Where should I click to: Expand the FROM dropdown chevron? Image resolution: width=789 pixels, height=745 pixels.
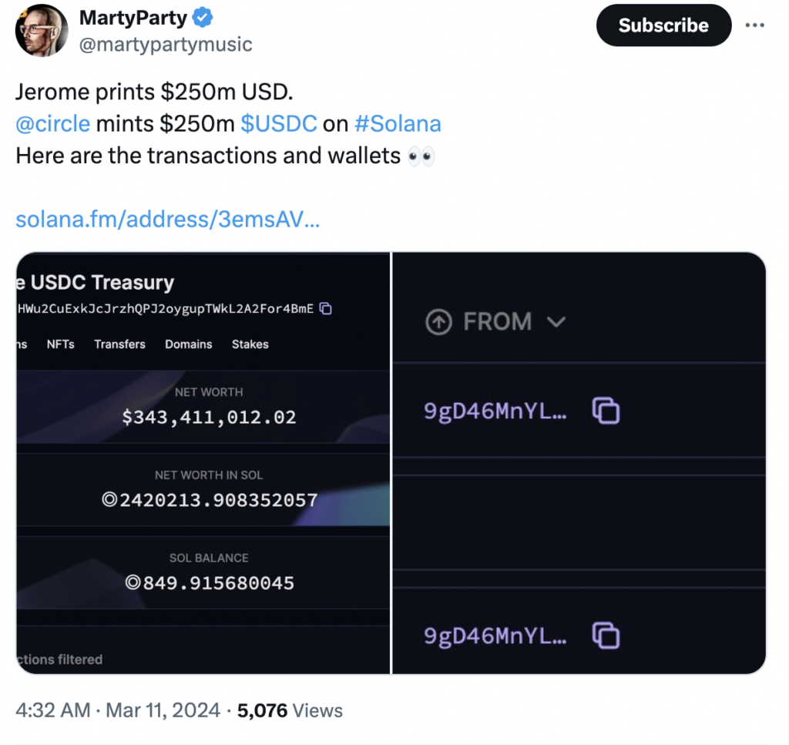[556, 322]
